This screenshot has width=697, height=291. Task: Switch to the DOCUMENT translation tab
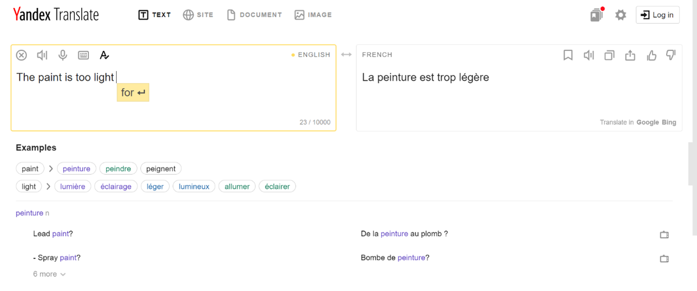(254, 15)
